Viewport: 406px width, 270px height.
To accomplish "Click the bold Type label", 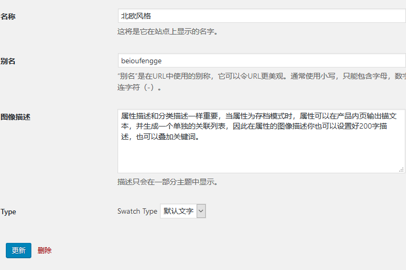I will point(9,212).
